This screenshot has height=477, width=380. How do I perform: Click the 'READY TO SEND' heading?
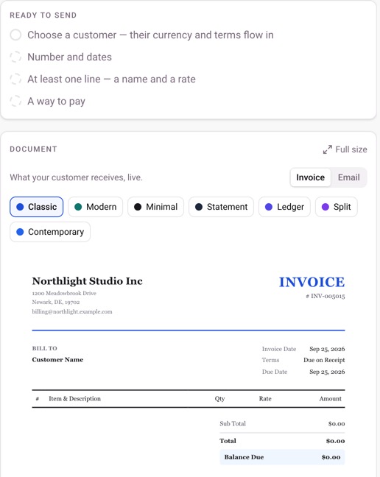click(x=43, y=15)
